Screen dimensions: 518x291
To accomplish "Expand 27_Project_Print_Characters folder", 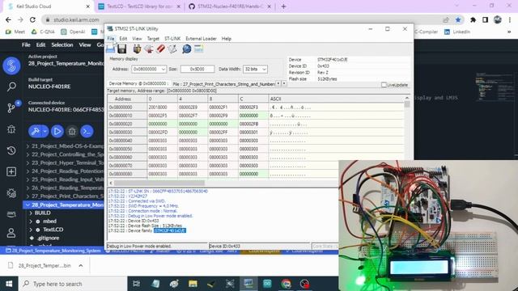I will 28,196.
